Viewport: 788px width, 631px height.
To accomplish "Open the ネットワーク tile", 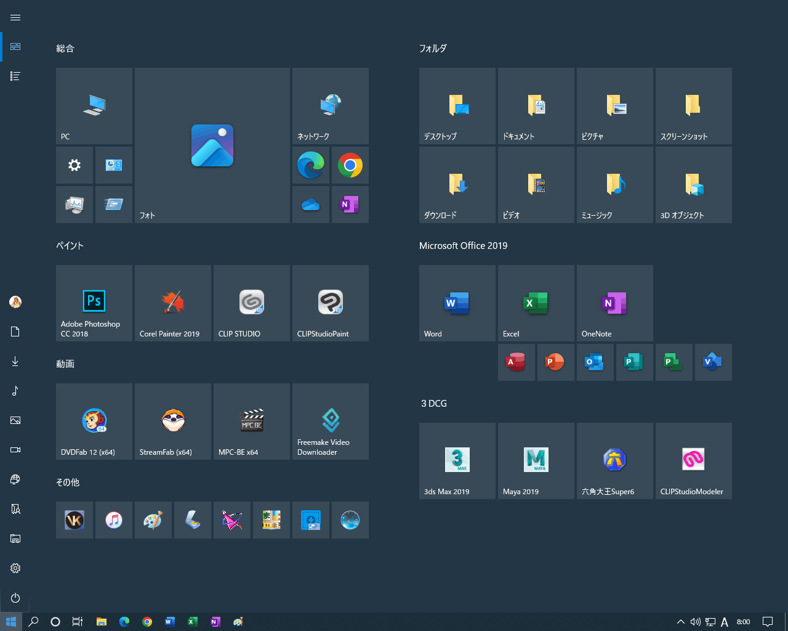I will pyautogui.click(x=331, y=106).
